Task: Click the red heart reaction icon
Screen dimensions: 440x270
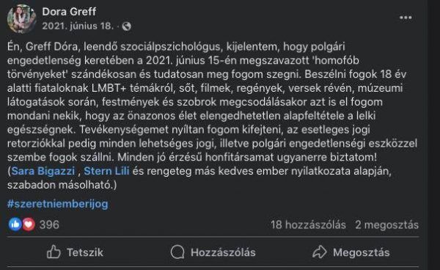Action: click(29, 225)
